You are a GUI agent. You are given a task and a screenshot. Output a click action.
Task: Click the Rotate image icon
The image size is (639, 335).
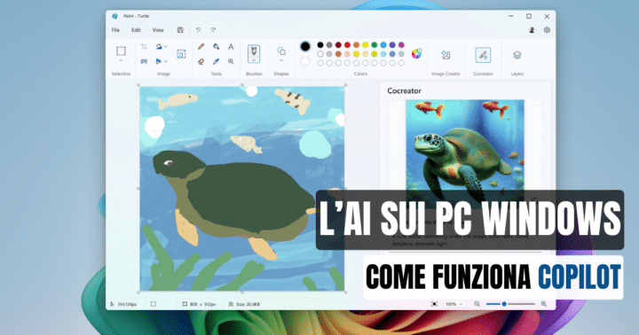(159, 47)
